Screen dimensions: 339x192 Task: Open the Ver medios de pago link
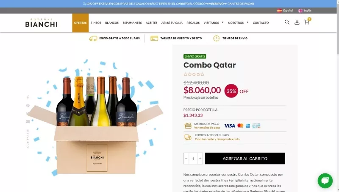(x=207, y=128)
